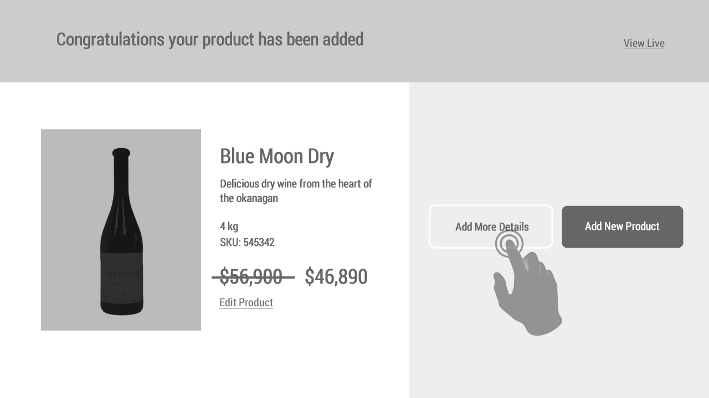Click the Congratulations product added message
Viewport: 709px width, 398px height.
[209, 39]
